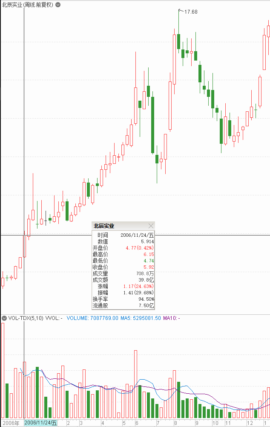
Task: Jump to the 2006年 axis label
Action: tap(11, 423)
